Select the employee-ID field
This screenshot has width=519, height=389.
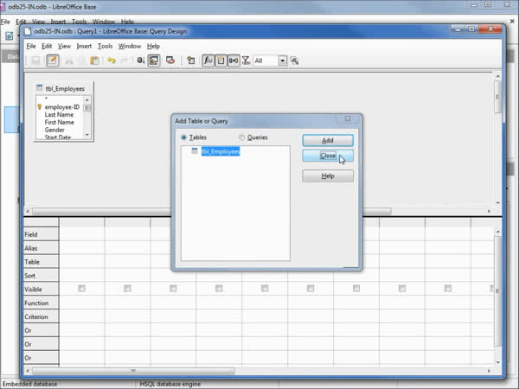(x=62, y=107)
